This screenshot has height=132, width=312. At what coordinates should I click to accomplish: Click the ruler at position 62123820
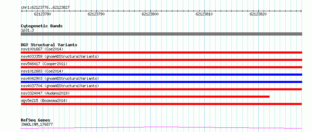pos(258,14)
